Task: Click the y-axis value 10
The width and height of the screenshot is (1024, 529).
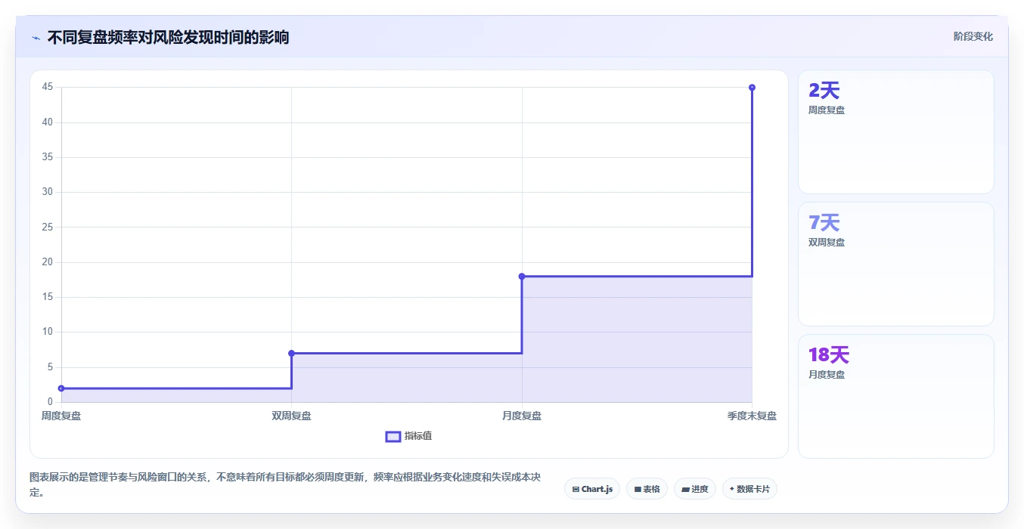Action: coord(48,332)
